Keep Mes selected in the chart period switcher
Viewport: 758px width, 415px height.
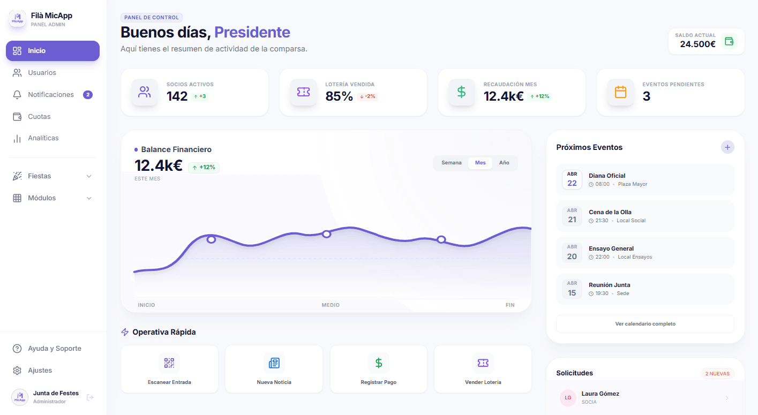click(x=481, y=162)
